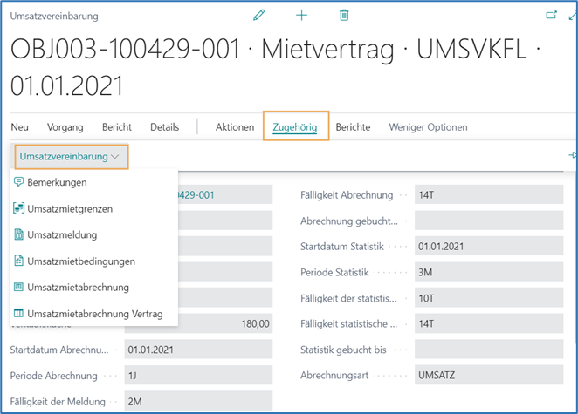Click the pencil edit icon
The image size is (578, 414).
click(x=258, y=16)
